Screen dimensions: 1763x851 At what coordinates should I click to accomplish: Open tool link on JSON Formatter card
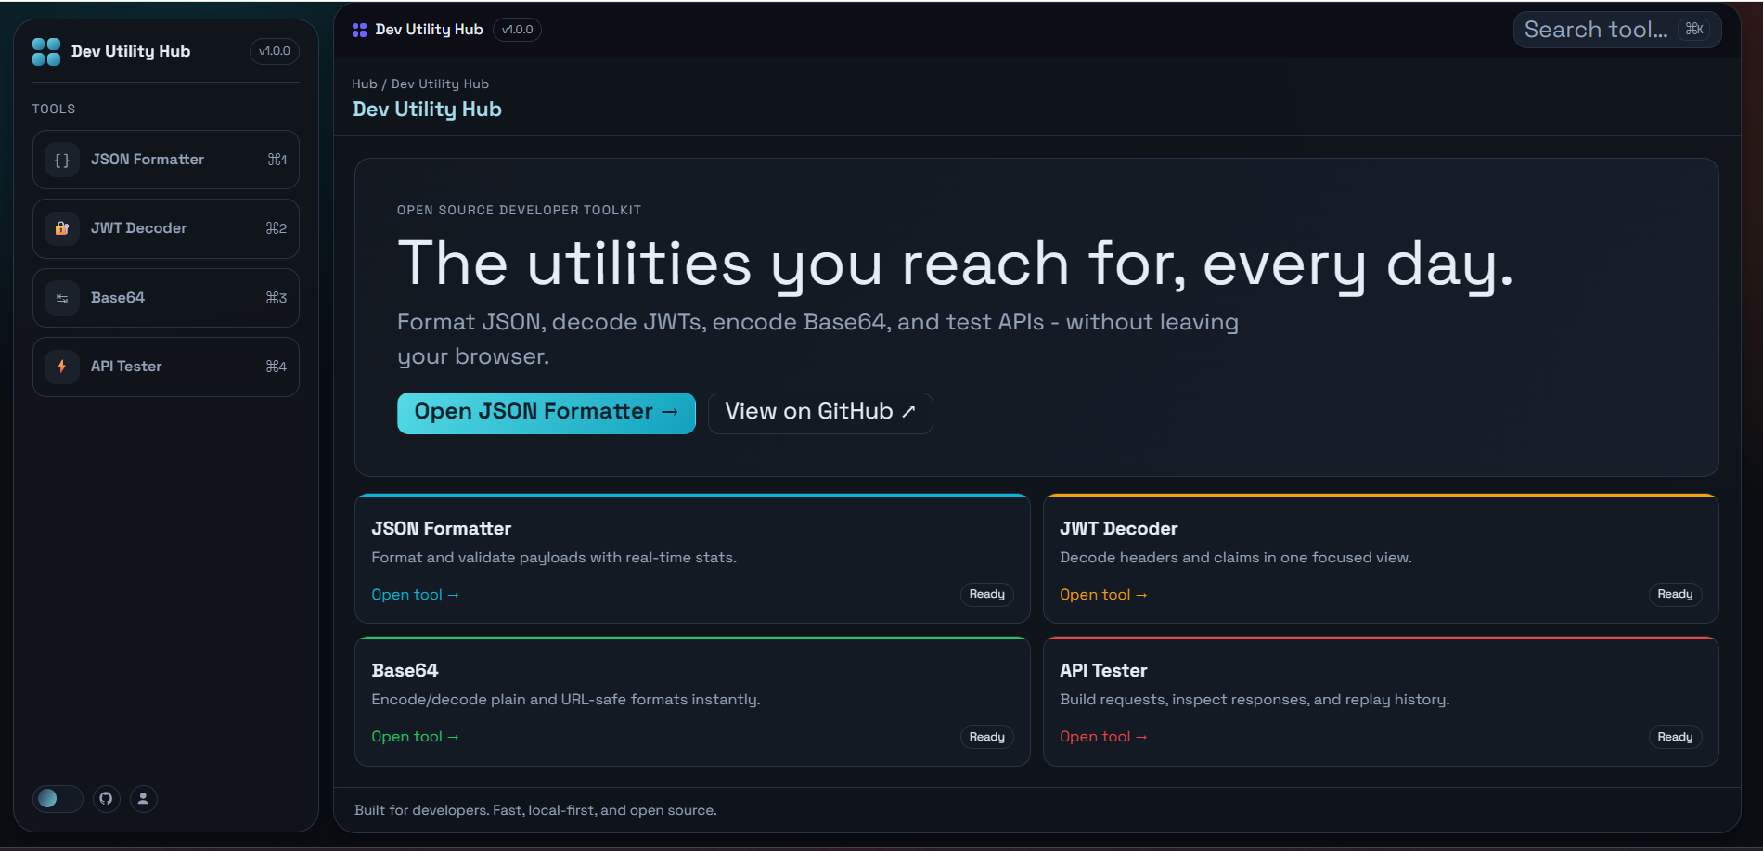[x=415, y=595]
